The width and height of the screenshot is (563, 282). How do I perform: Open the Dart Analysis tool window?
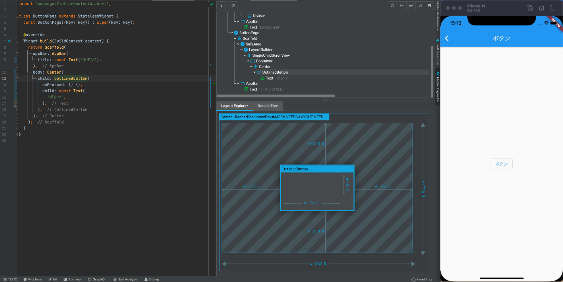[125, 279]
